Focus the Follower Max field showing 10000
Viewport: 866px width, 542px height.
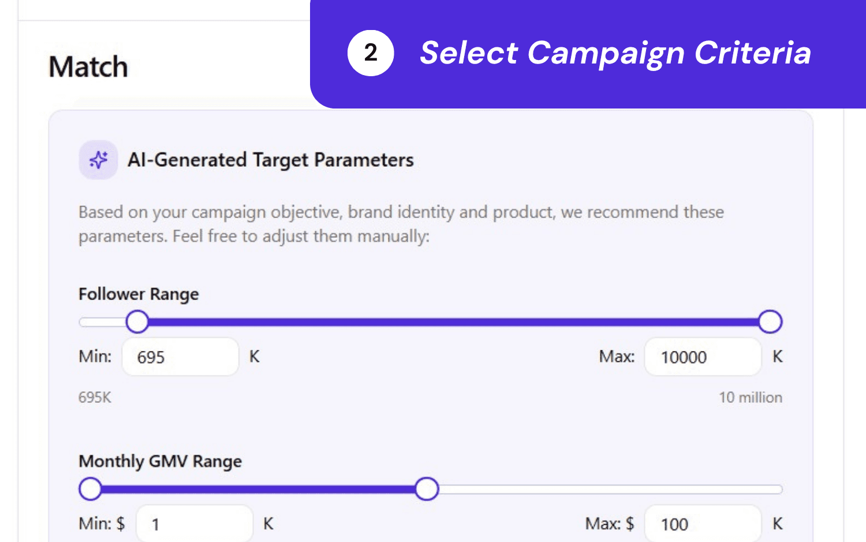(703, 357)
